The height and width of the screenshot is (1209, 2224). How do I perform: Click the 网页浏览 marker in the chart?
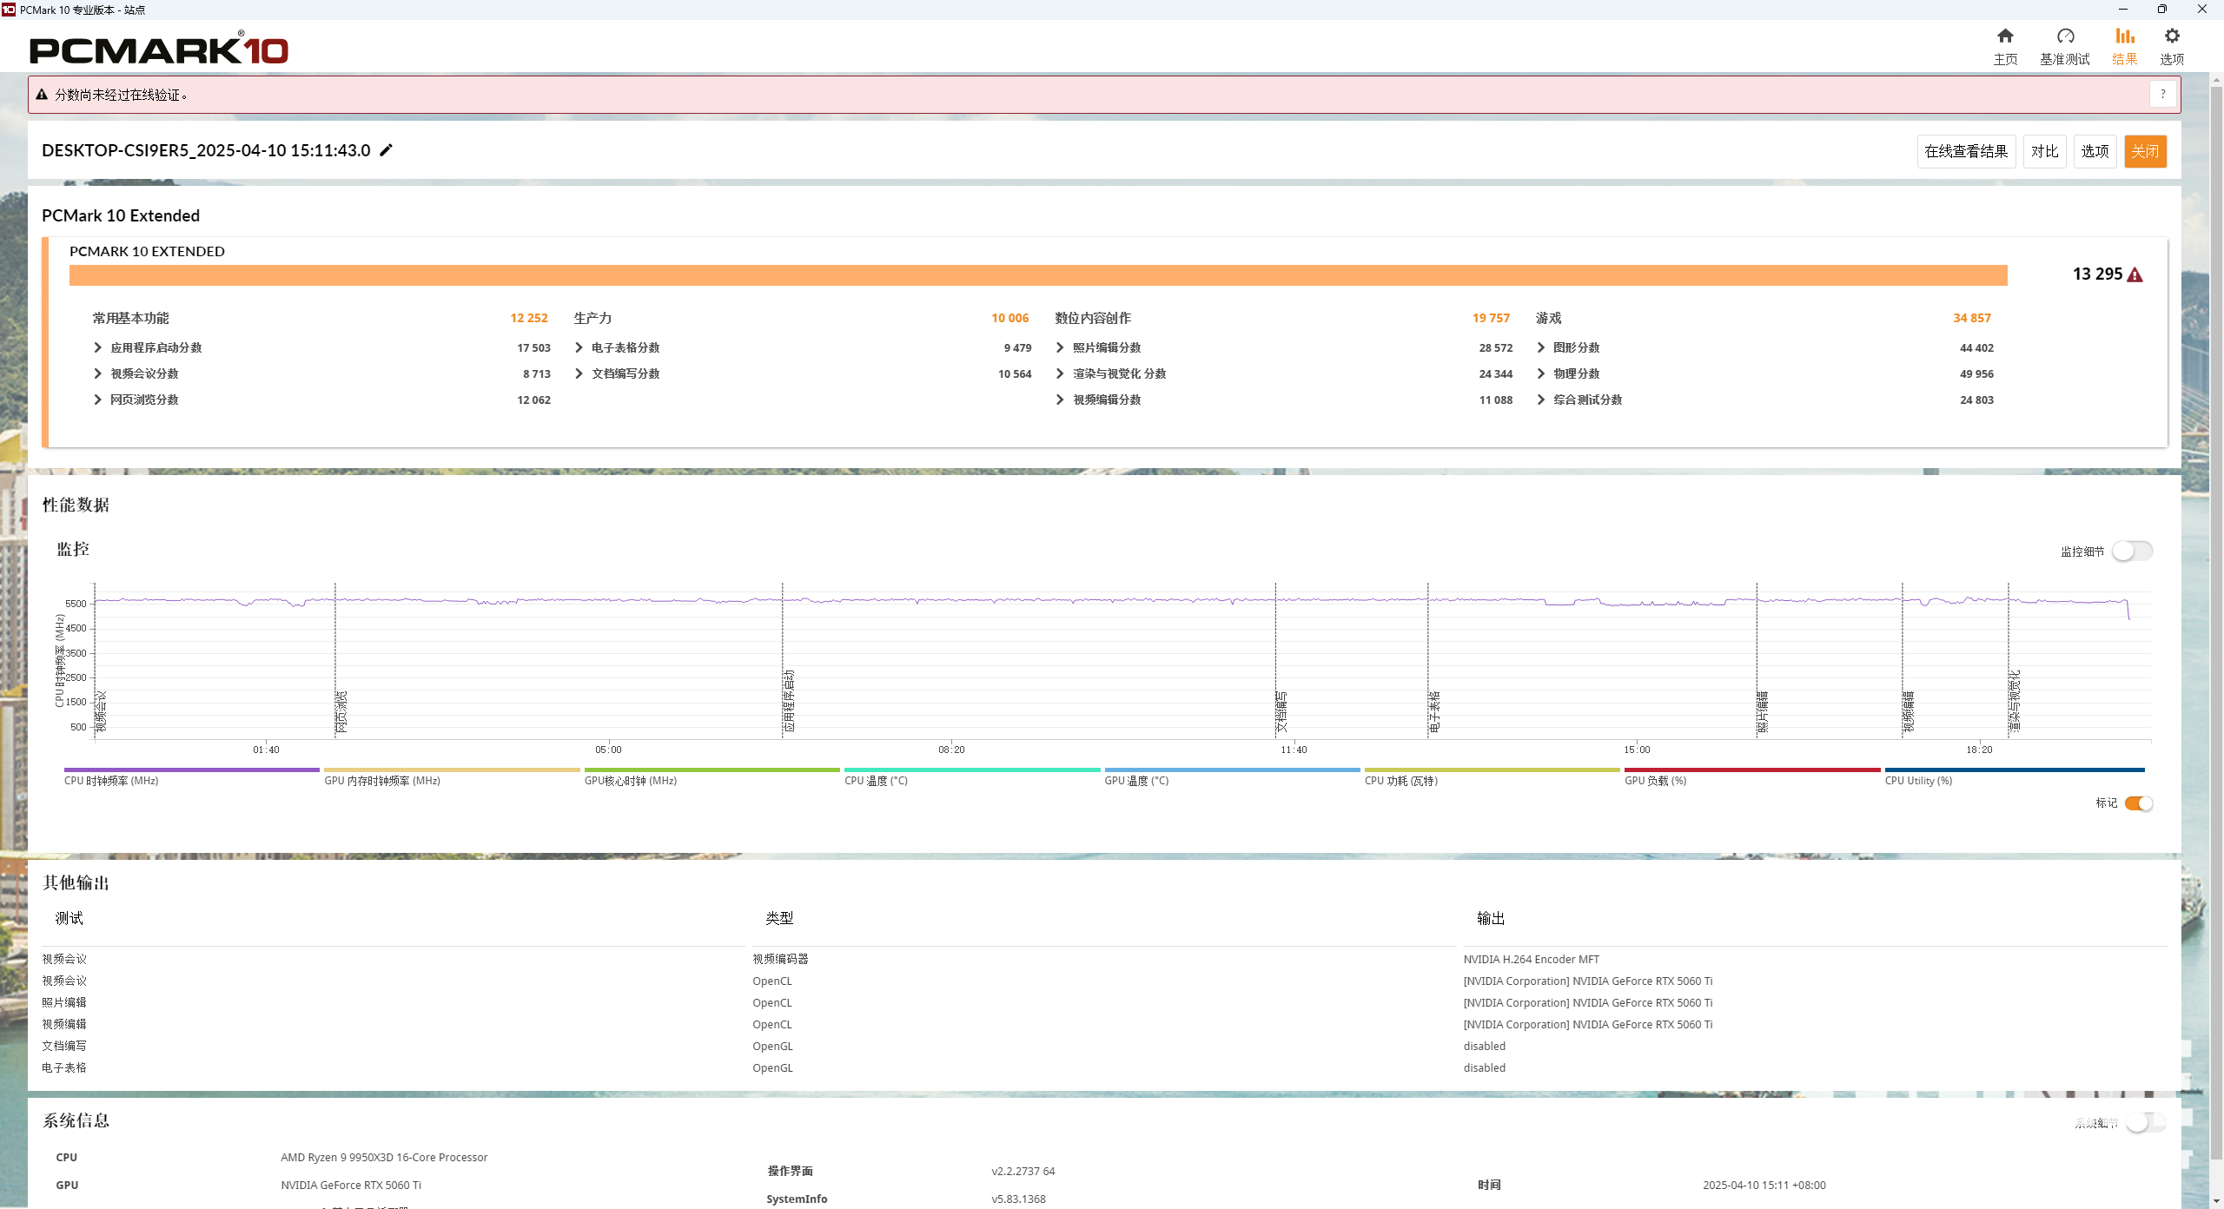[341, 712]
